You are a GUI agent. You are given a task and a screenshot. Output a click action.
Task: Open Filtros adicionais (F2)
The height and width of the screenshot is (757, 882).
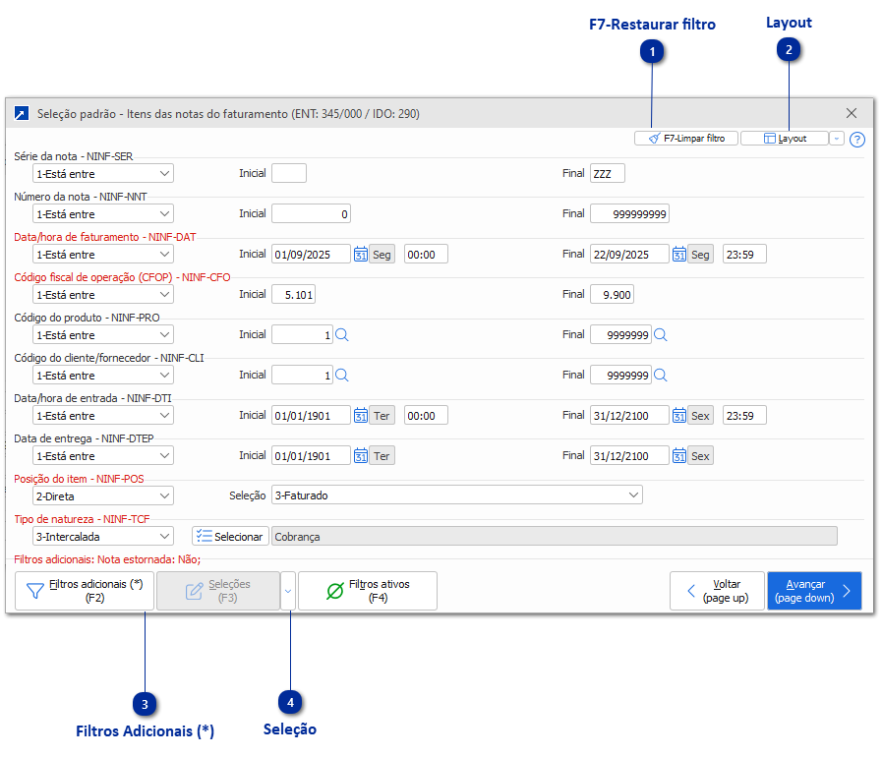coord(85,591)
